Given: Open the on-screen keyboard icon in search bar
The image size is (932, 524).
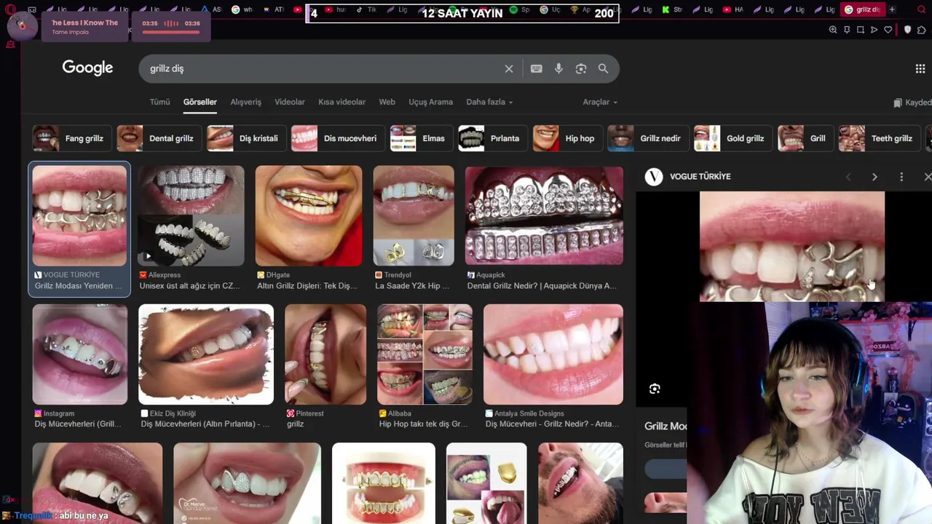Looking at the screenshot, I should [537, 68].
